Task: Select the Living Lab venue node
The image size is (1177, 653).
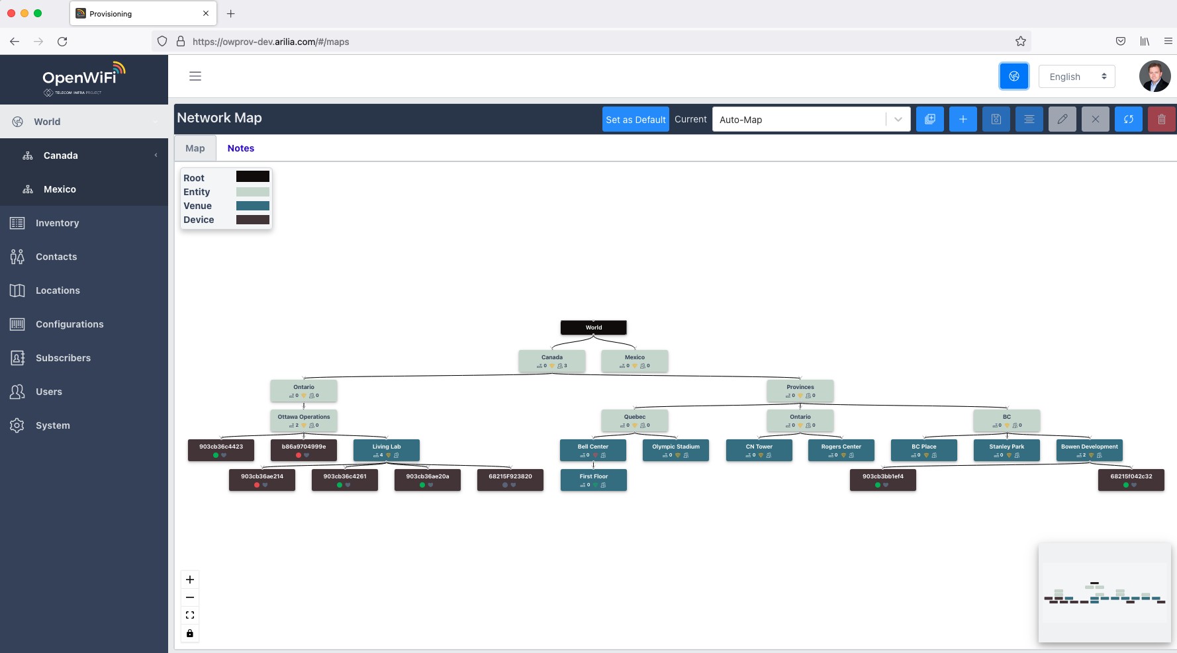Action: pyautogui.click(x=387, y=450)
